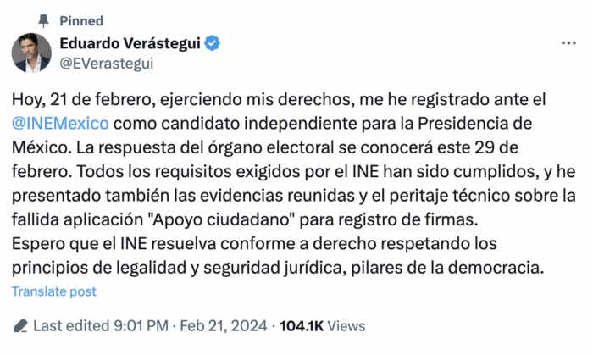Click Translate post
Image resolution: width=593 pixels, height=355 pixels.
[54, 291]
